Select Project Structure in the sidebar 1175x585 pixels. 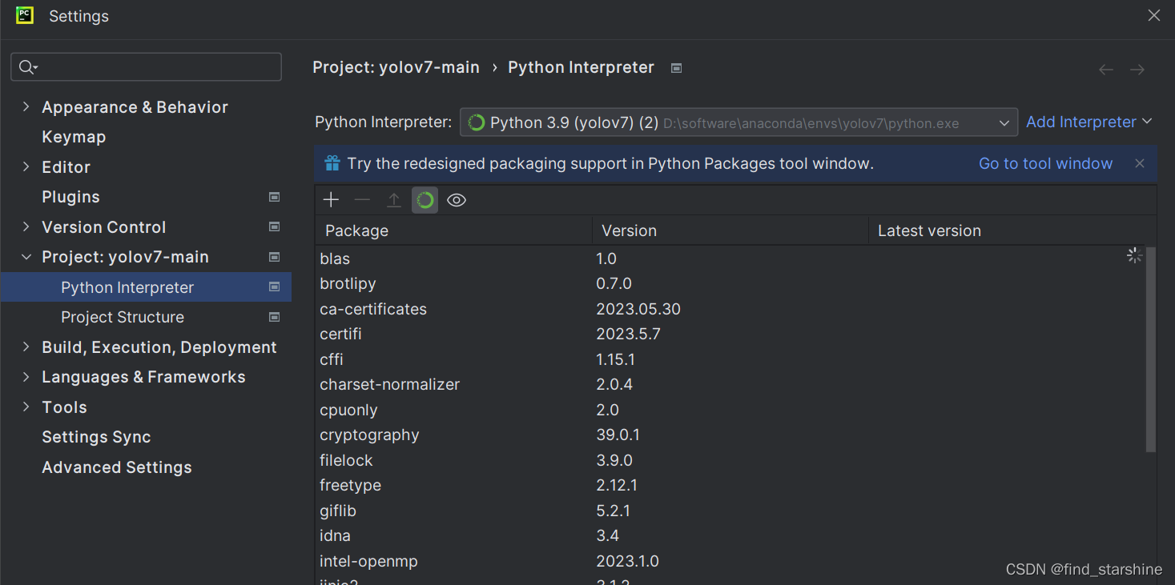coord(122,317)
